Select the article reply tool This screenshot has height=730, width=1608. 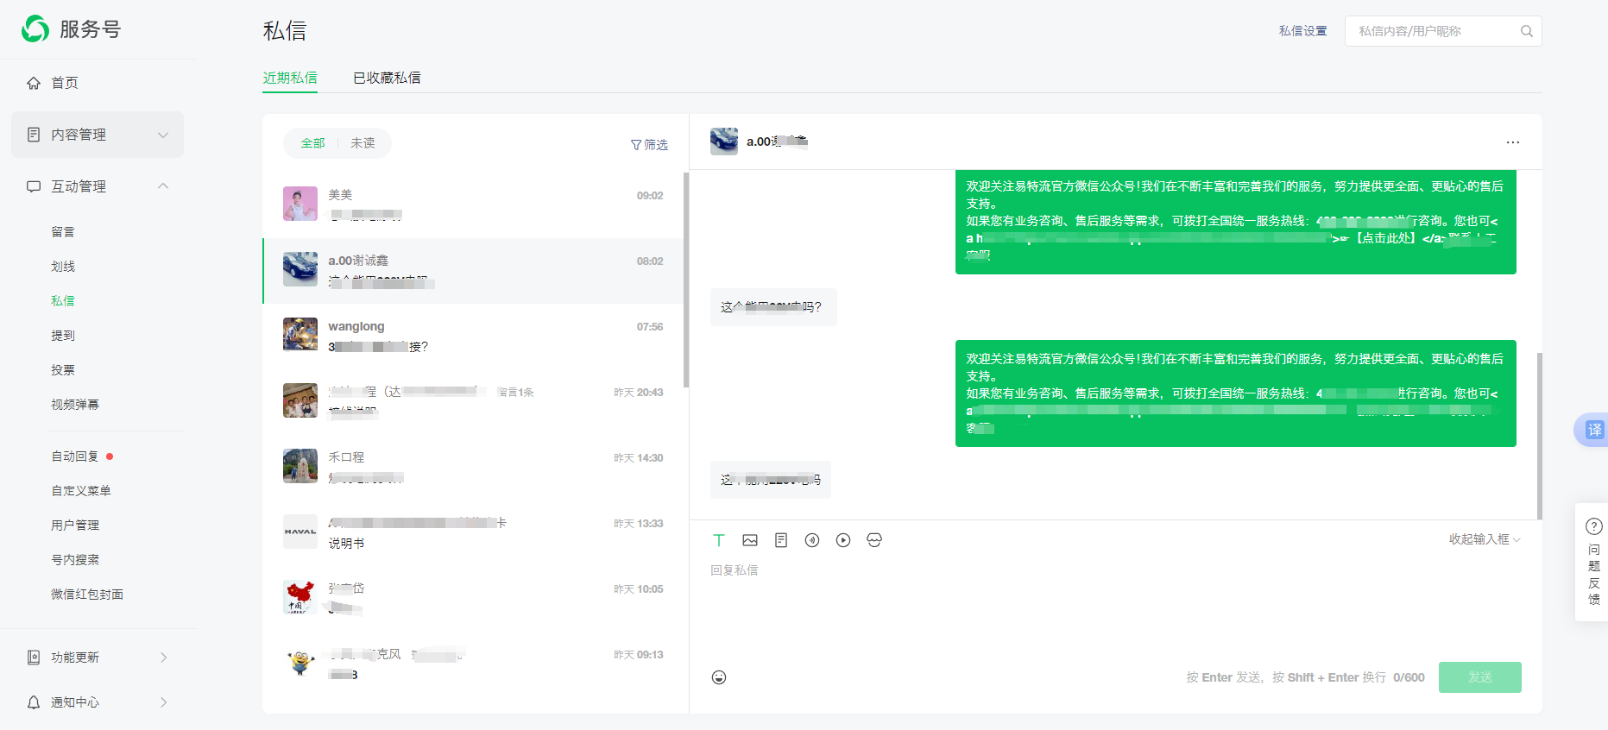click(781, 540)
